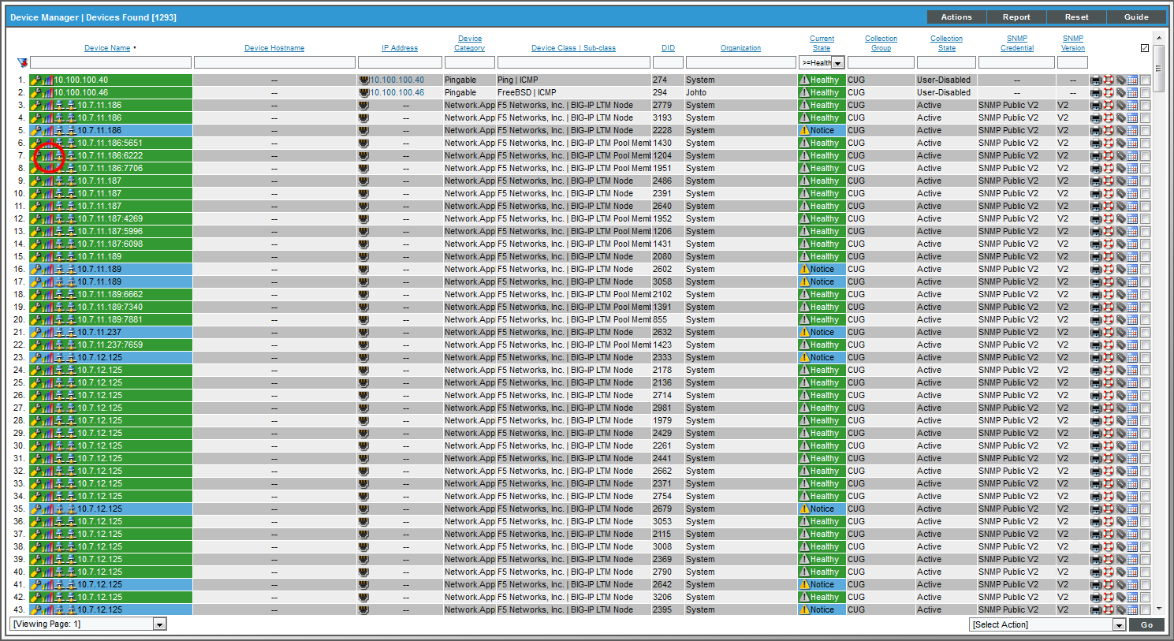Type in the IP Address filter field

point(400,62)
